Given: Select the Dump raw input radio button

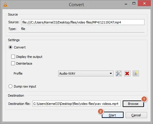Looking at the screenshot, I should (10, 86).
